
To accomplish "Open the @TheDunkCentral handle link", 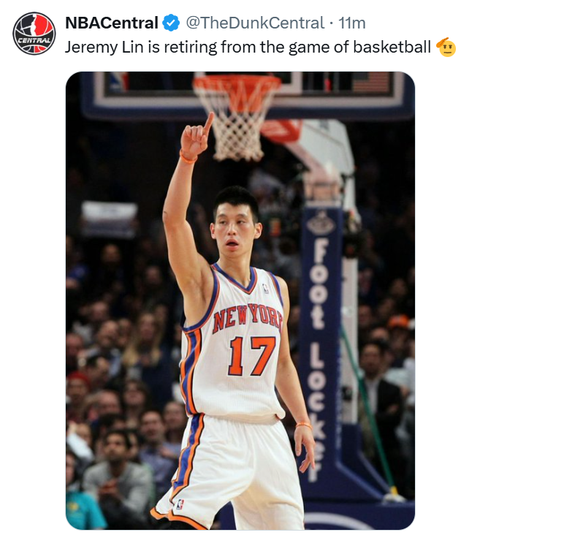I will 254,23.
